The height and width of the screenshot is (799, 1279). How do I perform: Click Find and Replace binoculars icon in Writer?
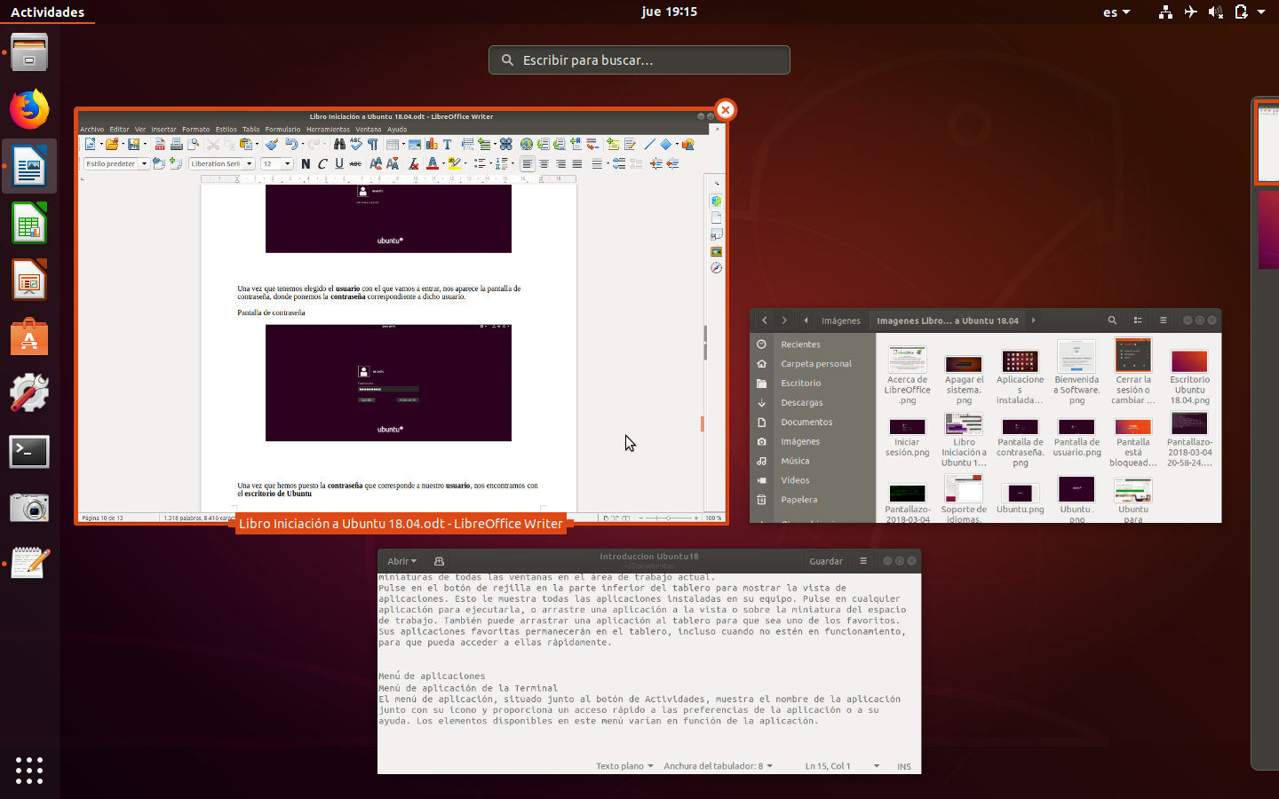[339, 144]
